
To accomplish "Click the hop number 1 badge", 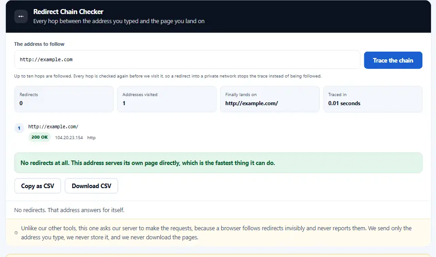I will click(x=19, y=128).
